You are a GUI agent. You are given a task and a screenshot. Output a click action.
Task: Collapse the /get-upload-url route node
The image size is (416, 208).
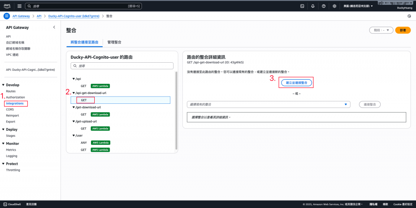74,121
